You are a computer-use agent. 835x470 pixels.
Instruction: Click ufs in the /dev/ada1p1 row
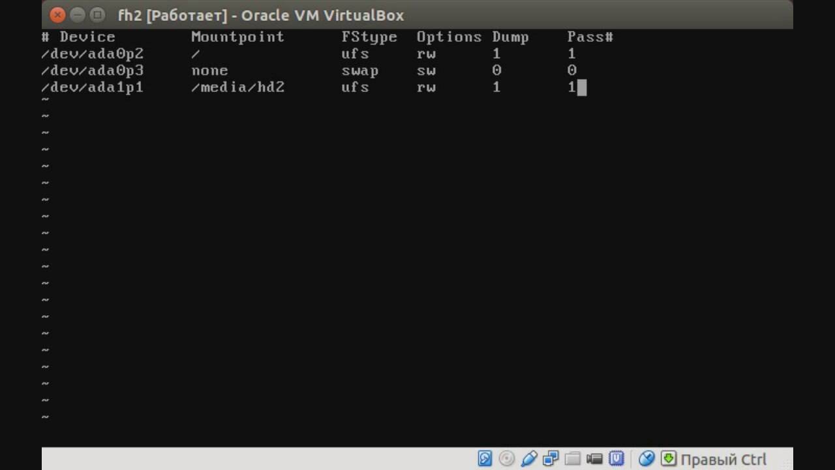click(356, 87)
